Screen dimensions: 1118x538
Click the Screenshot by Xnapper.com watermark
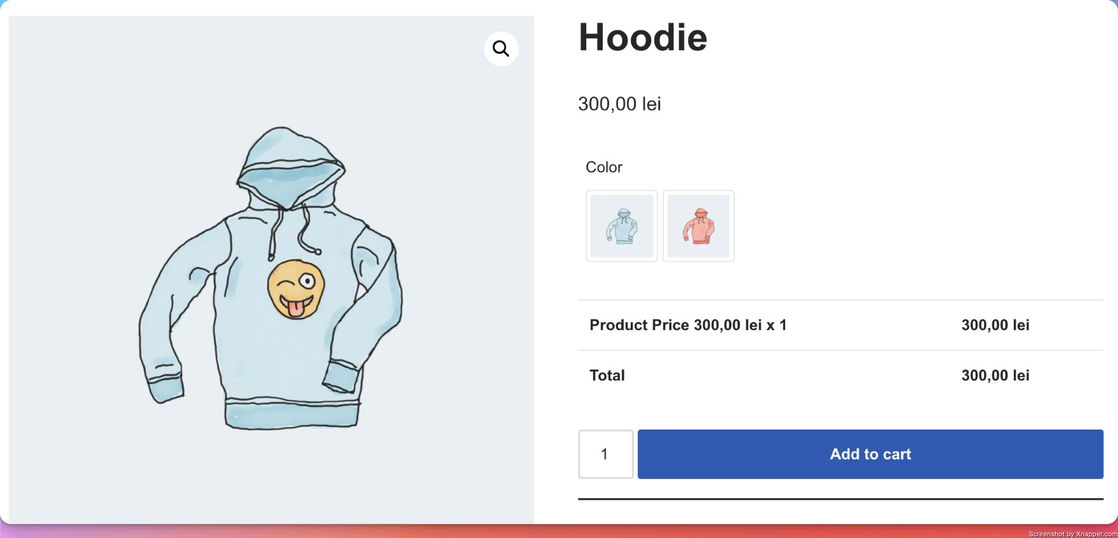coord(1072,534)
